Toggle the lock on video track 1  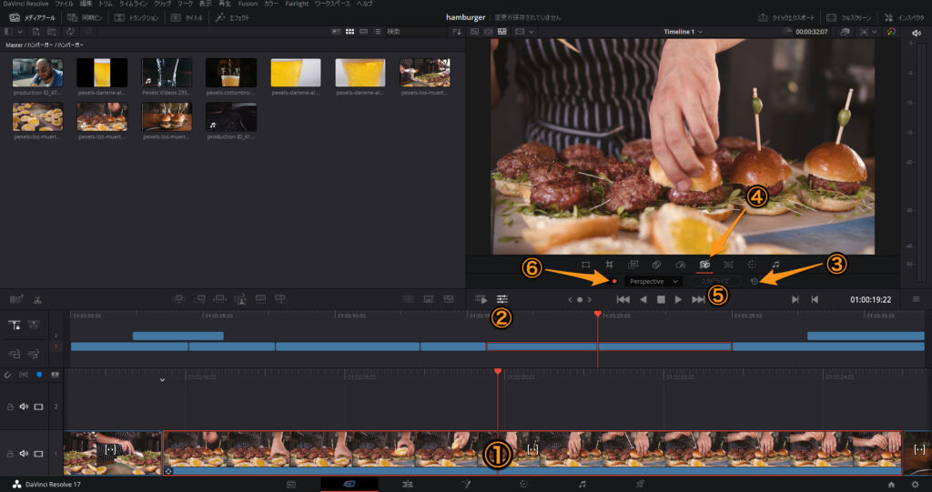pyautogui.click(x=11, y=453)
